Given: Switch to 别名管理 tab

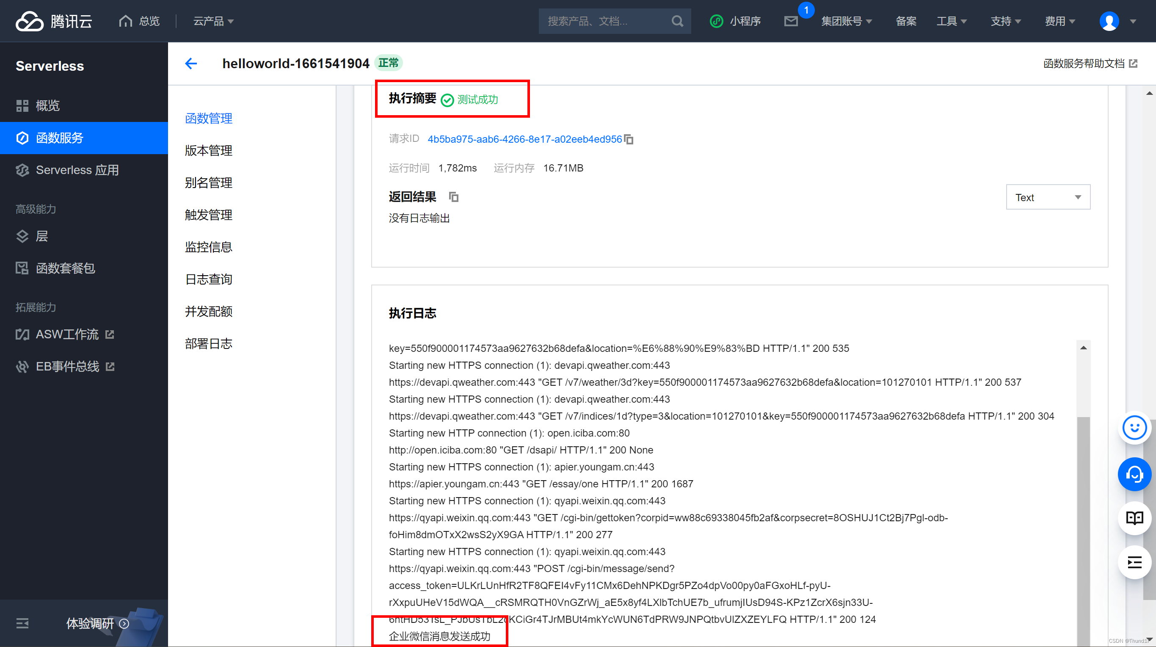Looking at the screenshot, I should coord(209,183).
